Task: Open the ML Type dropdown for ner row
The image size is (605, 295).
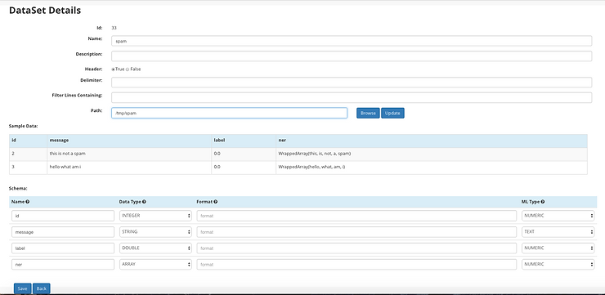Action: point(558,264)
